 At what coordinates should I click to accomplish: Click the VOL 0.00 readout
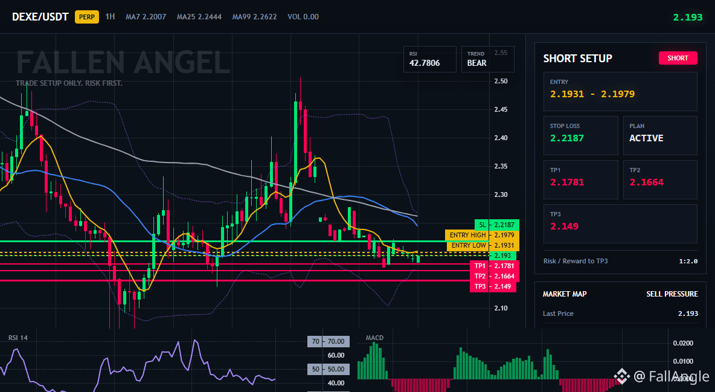tap(303, 16)
